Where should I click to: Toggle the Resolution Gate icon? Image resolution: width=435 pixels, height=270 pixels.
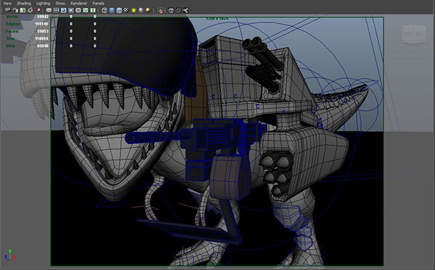click(x=64, y=10)
